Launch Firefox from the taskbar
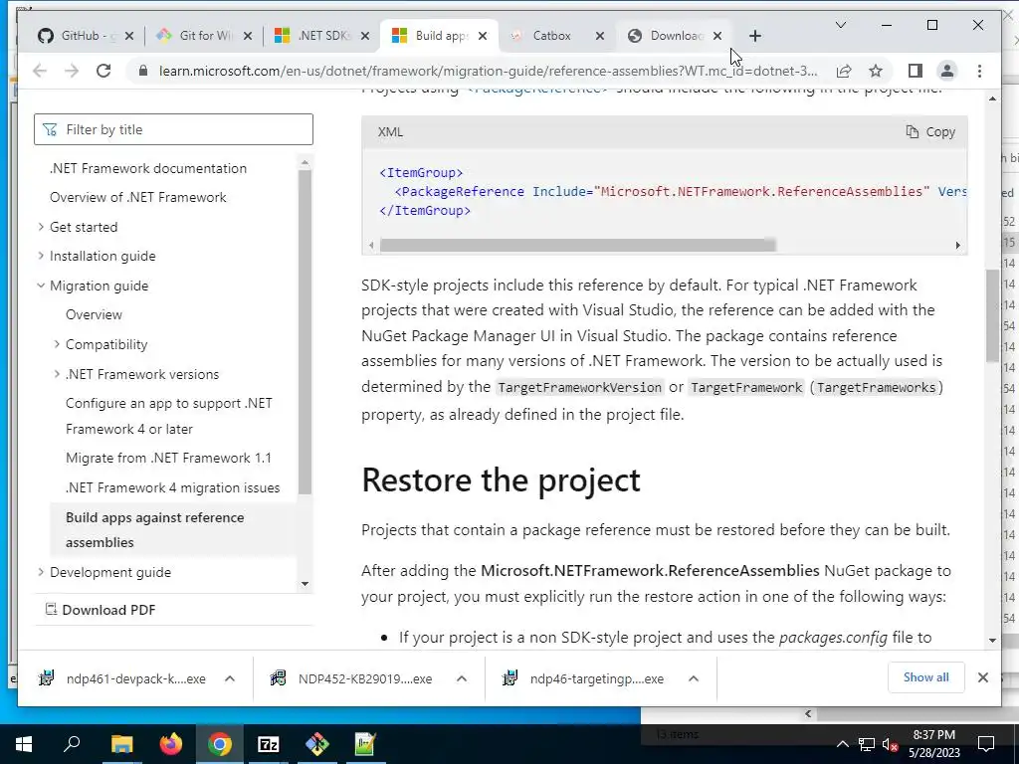 (x=171, y=744)
